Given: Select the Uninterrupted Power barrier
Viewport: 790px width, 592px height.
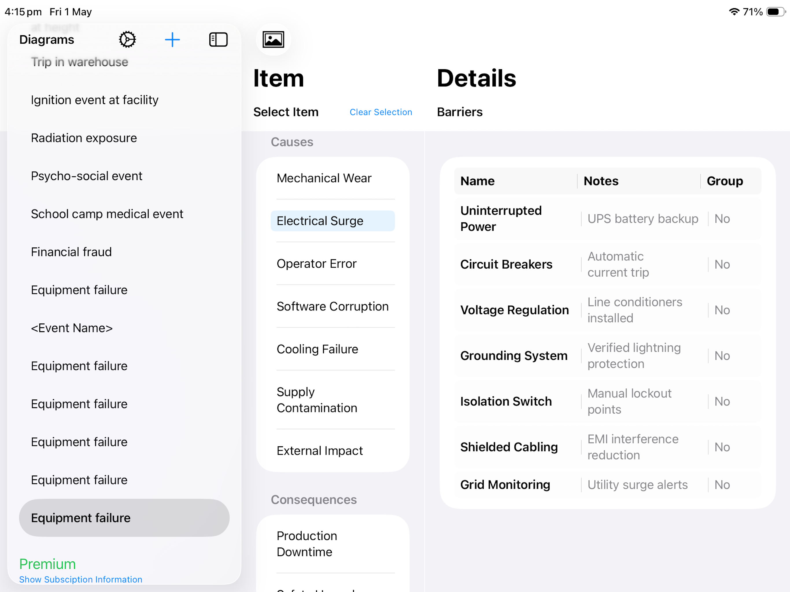Looking at the screenshot, I should [501, 219].
